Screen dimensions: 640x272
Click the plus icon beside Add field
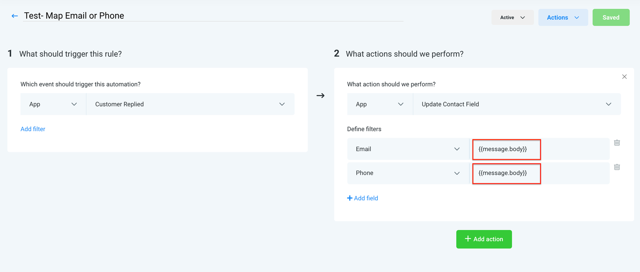350,198
